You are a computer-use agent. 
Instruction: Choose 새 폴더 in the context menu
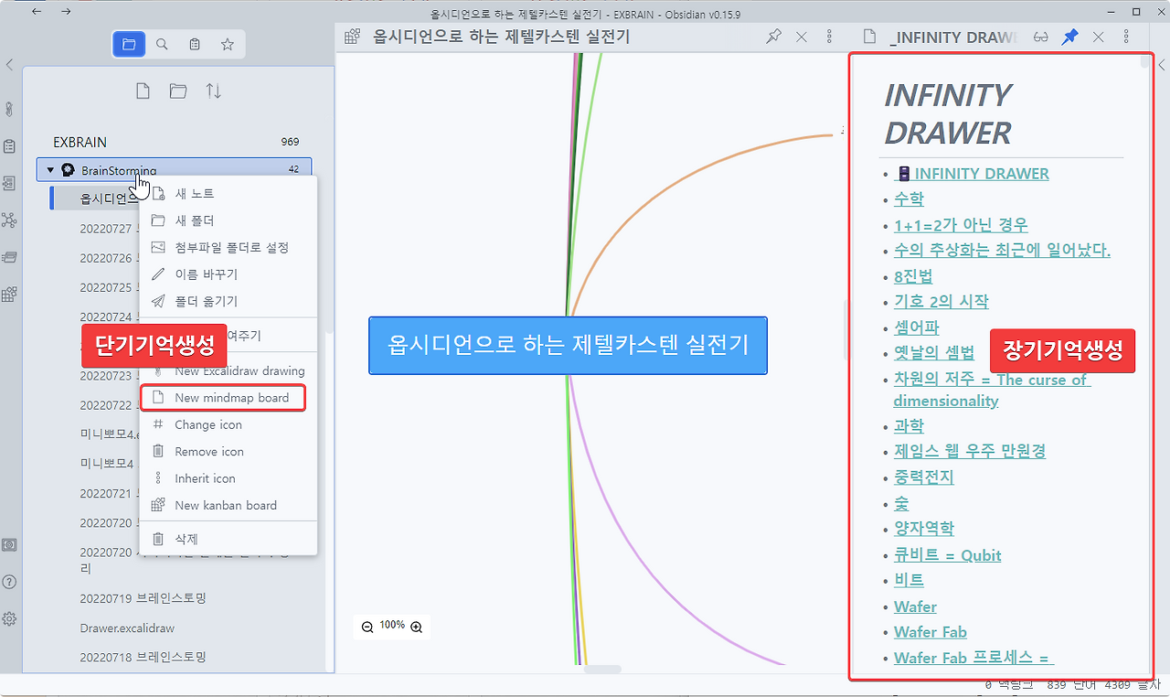pos(228,220)
